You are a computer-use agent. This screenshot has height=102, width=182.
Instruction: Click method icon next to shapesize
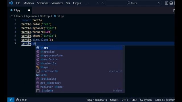click(38, 52)
